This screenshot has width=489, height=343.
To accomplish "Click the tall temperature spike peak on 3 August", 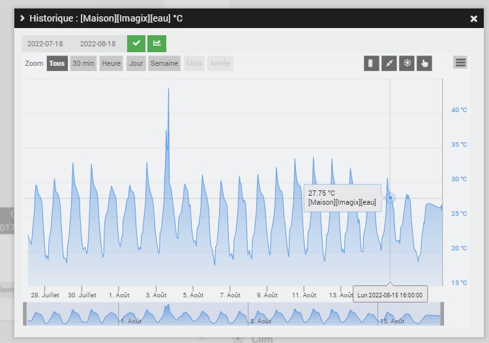I will [168, 89].
